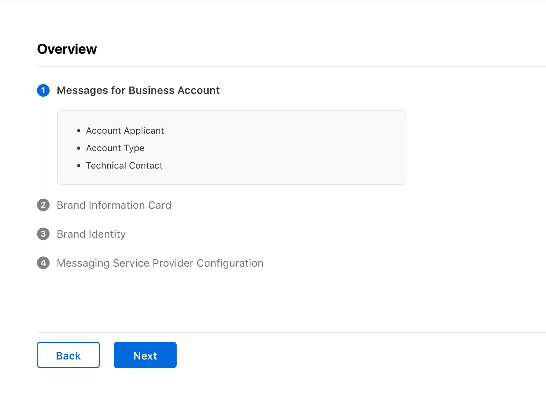Image resolution: width=546 pixels, height=393 pixels.
Task: Open Brand Information Card step
Action: pos(114,205)
